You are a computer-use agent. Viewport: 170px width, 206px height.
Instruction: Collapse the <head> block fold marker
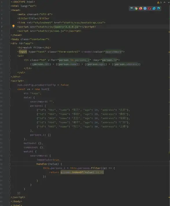pos(10,10)
